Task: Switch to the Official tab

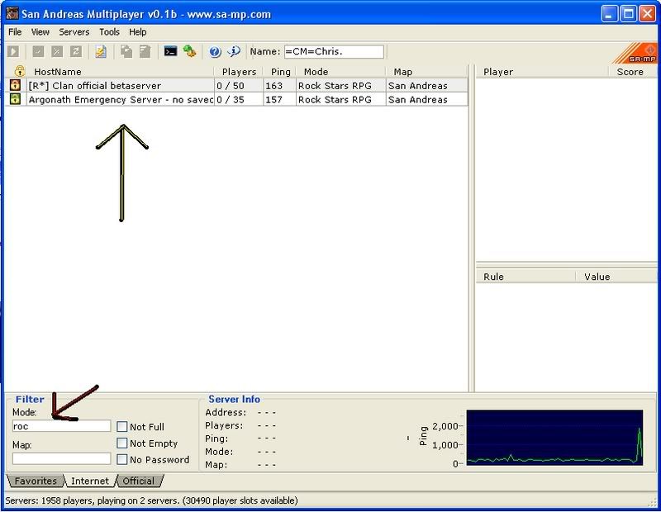Action: 138,481
